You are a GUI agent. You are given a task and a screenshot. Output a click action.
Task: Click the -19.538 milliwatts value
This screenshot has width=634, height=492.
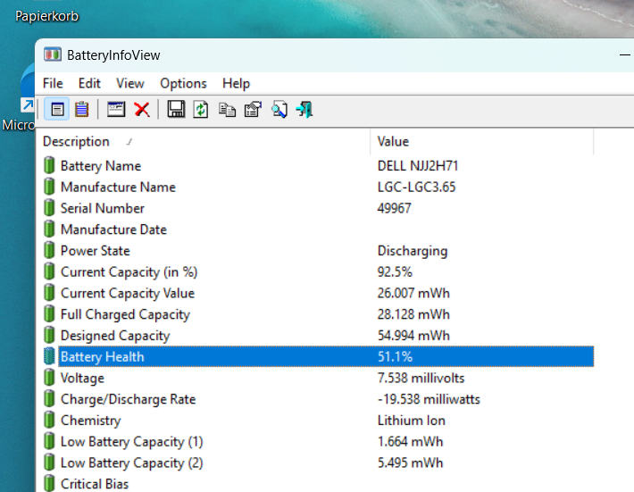(429, 399)
